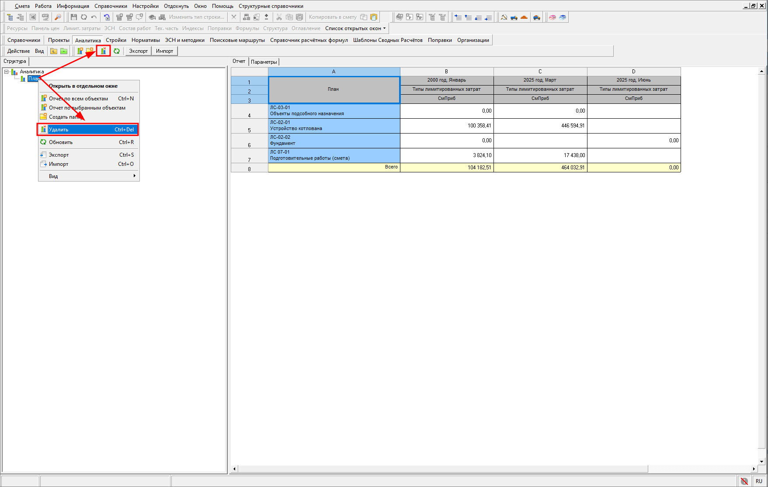Click the delete report icon in the analytics toolbar
Screen dimensions: 768x487
(x=104, y=51)
